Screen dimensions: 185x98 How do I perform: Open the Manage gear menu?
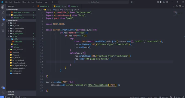(3, 93)
